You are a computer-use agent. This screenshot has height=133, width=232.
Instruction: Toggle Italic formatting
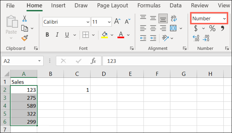[x=57, y=35]
